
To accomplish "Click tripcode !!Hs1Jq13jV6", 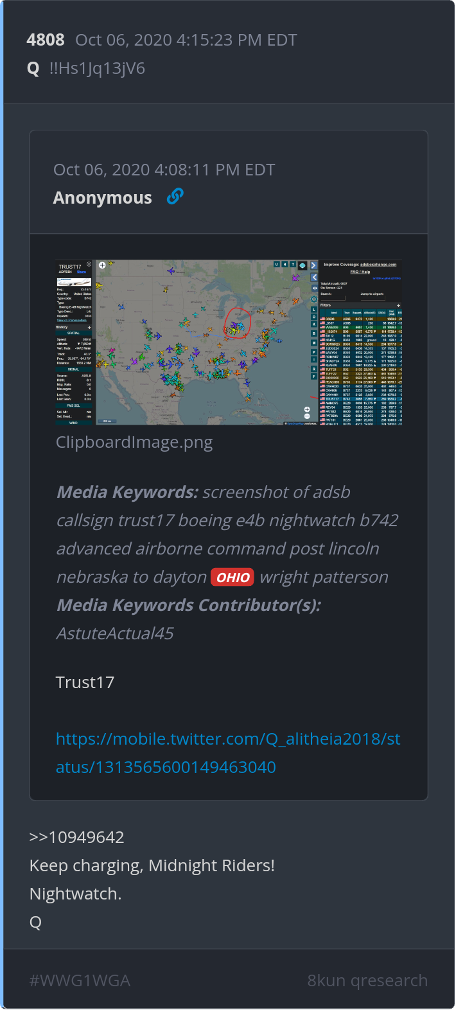I will pyautogui.click(x=97, y=68).
